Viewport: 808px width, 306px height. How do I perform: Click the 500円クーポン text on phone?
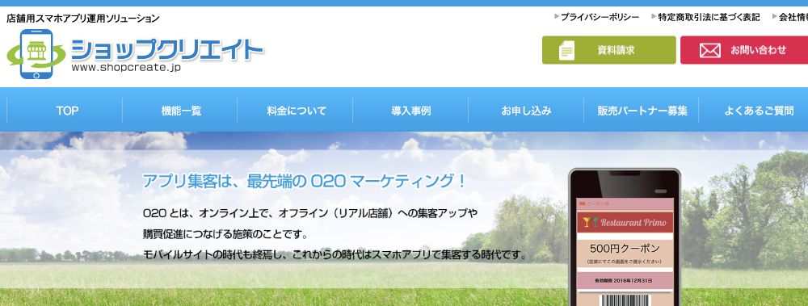pyautogui.click(x=625, y=249)
